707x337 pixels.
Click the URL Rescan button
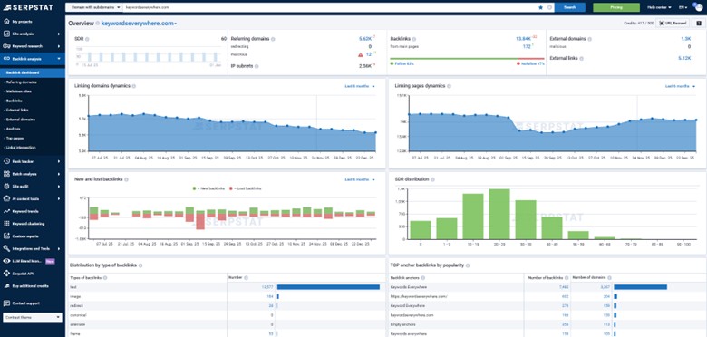(x=673, y=23)
